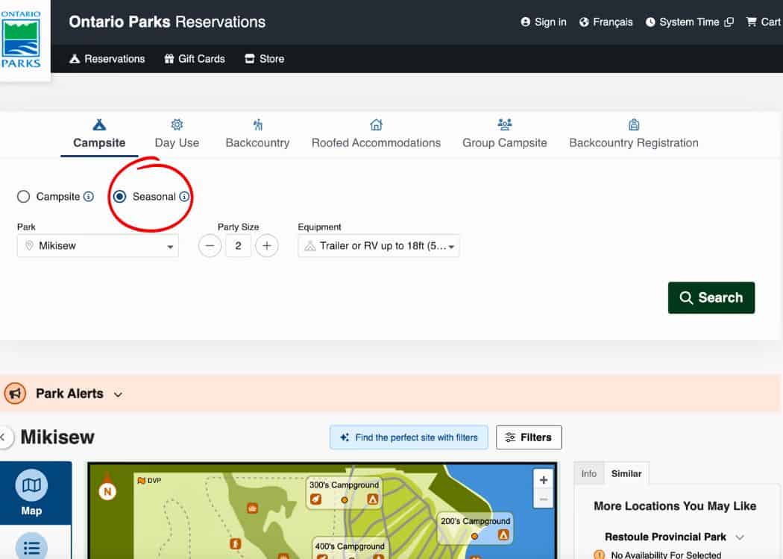Viewport: 783px width, 559px height.
Task: Open the Gift Cards page
Action: point(195,59)
